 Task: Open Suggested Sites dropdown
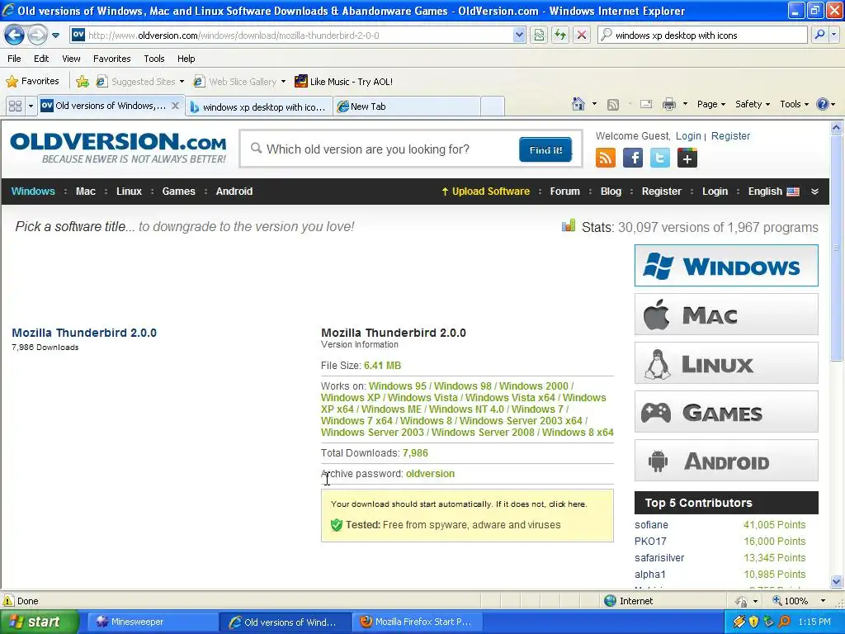pos(140,82)
